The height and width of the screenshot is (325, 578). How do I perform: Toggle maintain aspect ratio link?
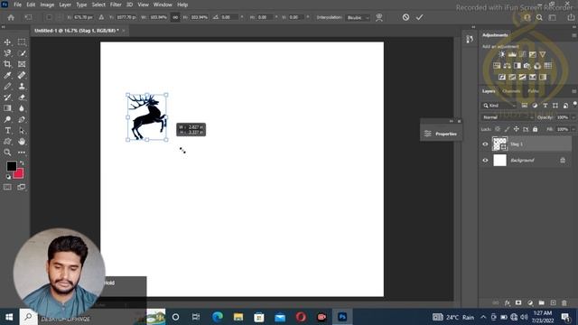pyautogui.click(x=175, y=17)
